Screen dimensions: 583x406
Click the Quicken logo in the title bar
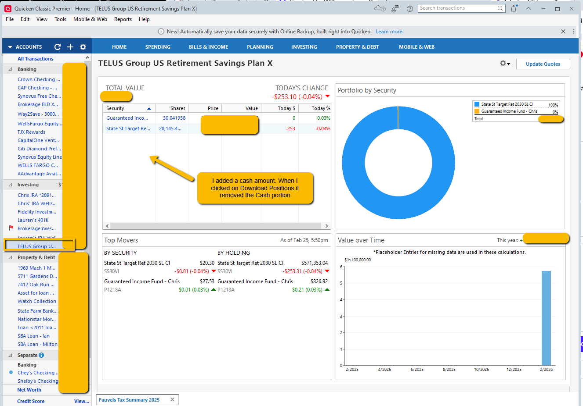click(8, 8)
